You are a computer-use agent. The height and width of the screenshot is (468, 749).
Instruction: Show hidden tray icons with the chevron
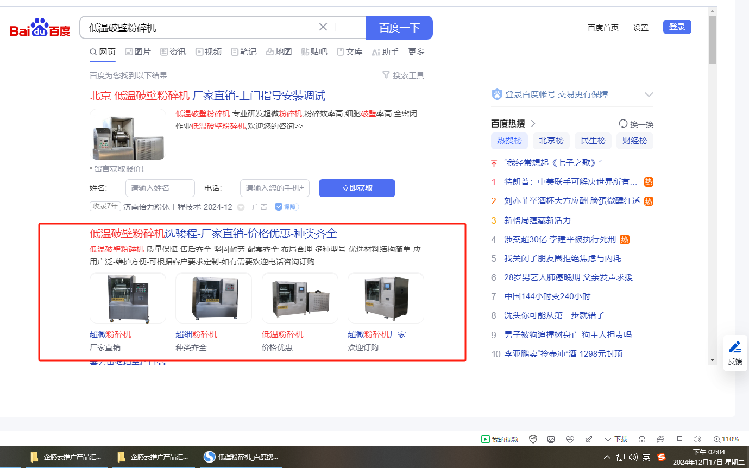click(x=607, y=457)
